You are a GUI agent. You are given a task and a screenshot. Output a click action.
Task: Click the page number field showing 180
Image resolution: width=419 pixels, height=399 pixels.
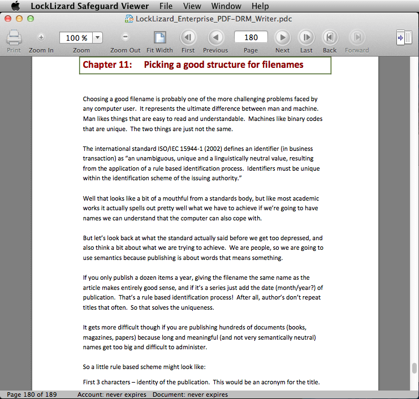tap(250, 37)
